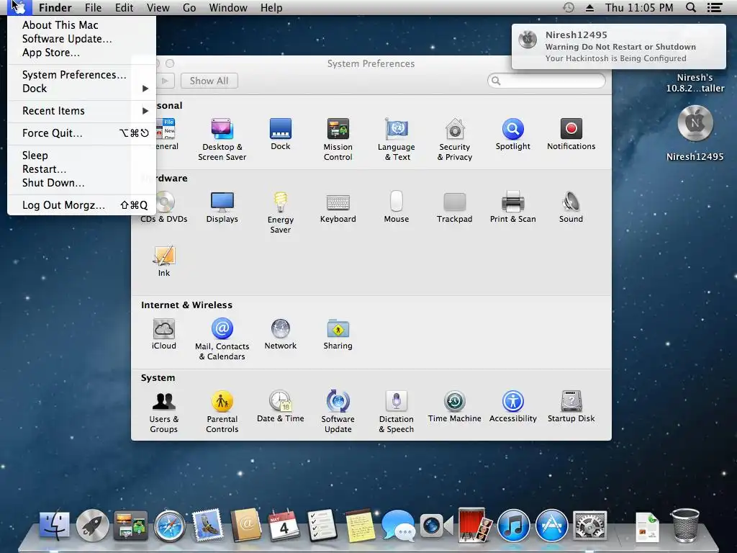This screenshot has width=737, height=553.
Task: Click the Niresh12495 warning notification
Action: 618,47
